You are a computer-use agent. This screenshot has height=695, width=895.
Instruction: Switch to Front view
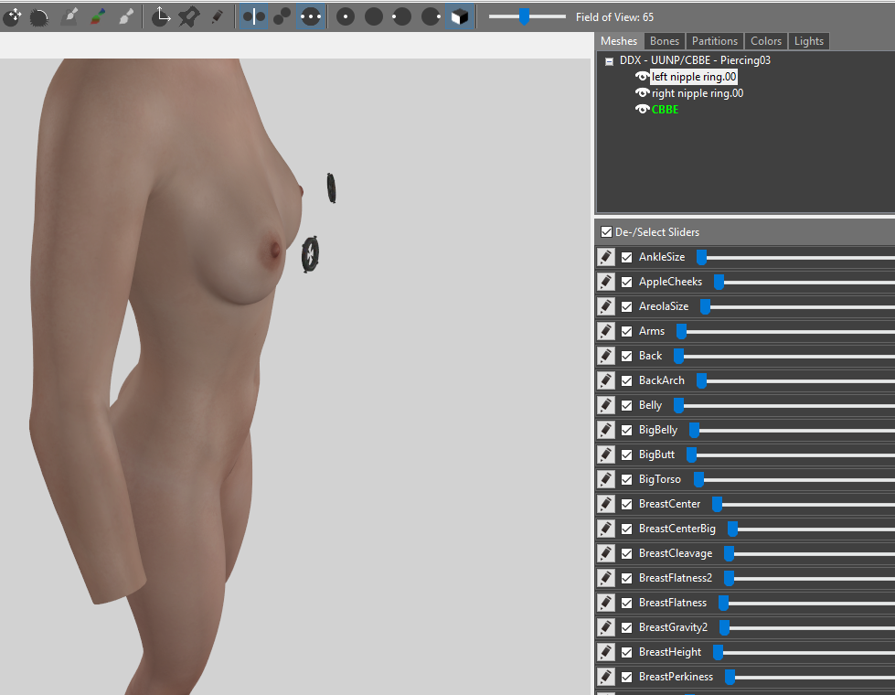pos(346,17)
